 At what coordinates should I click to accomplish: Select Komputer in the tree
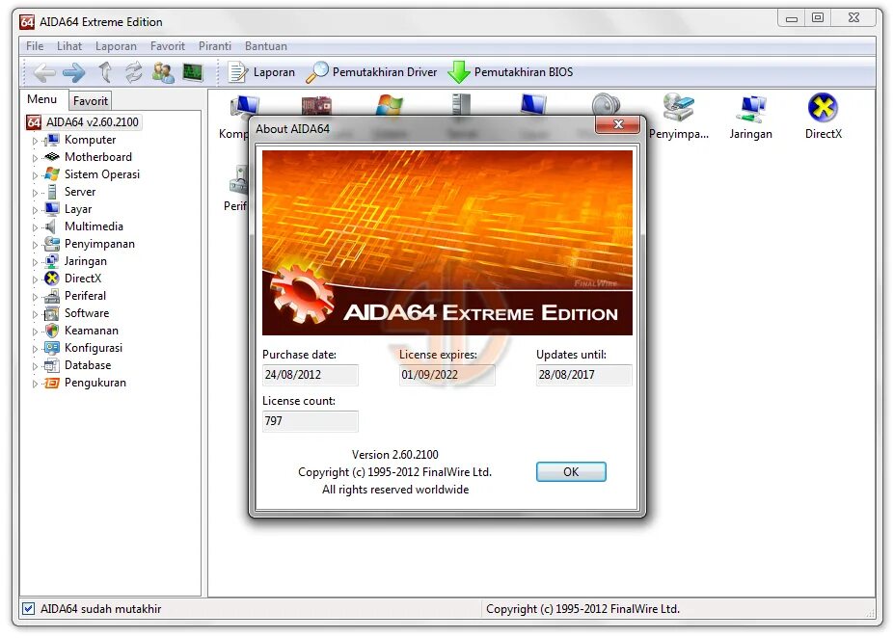(x=90, y=140)
